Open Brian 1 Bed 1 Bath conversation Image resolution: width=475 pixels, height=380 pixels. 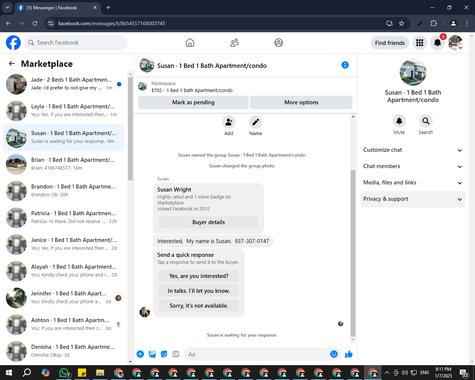[x=64, y=164]
